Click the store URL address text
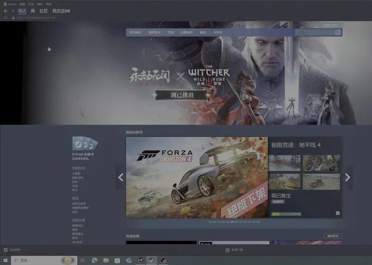This screenshot has height=265, width=372. tap(36, 18)
